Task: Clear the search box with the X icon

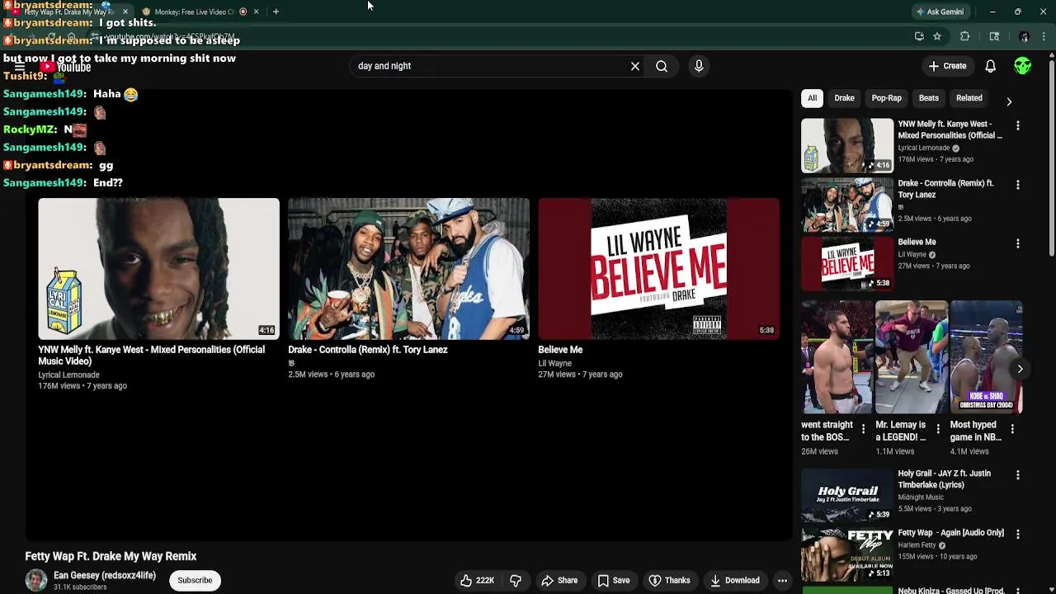Action: [x=635, y=66]
